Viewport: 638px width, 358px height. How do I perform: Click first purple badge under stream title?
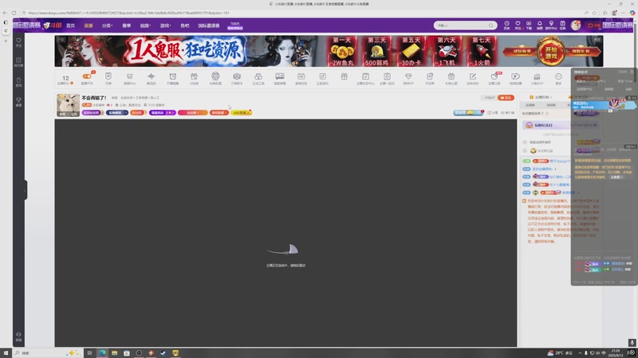[92, 112]
